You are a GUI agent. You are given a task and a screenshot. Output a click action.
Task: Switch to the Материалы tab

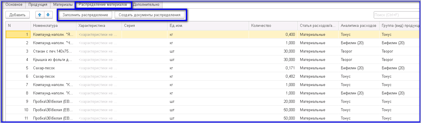(x=63, y=5)
